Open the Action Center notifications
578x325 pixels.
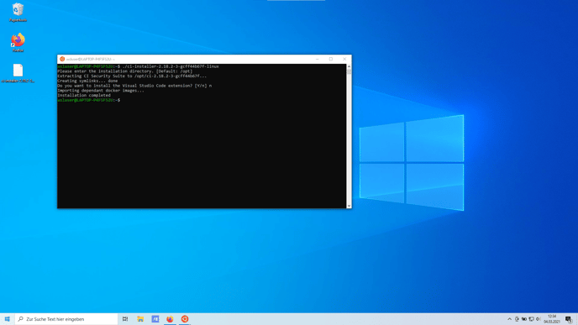569,319
